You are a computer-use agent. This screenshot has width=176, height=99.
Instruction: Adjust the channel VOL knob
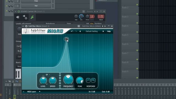(x=81, y=16)
